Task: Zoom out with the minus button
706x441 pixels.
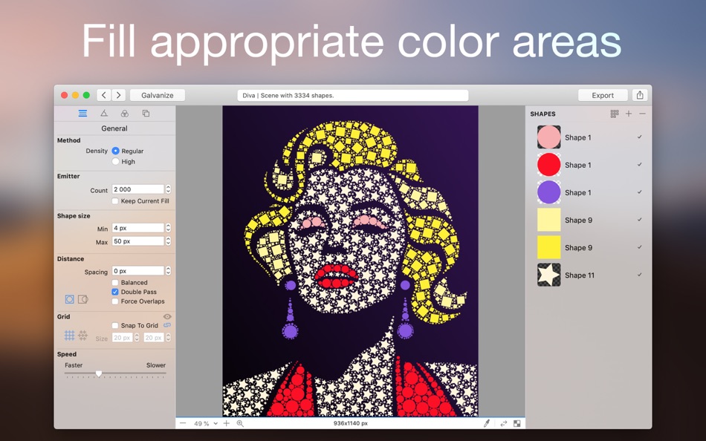Action: pos(183,423)
